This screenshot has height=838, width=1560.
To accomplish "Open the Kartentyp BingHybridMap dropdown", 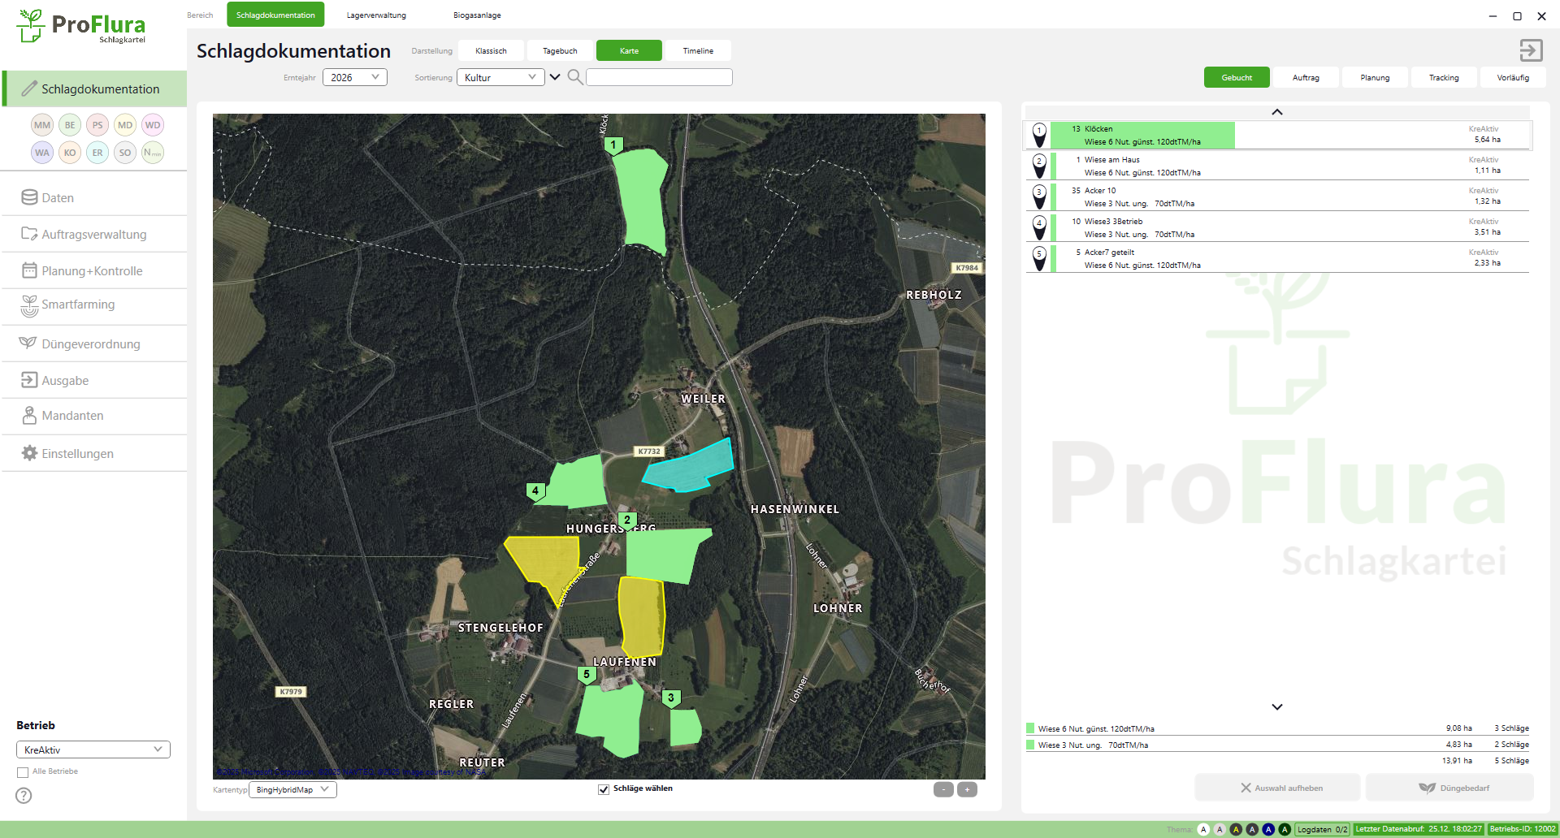I will [292, 789].
